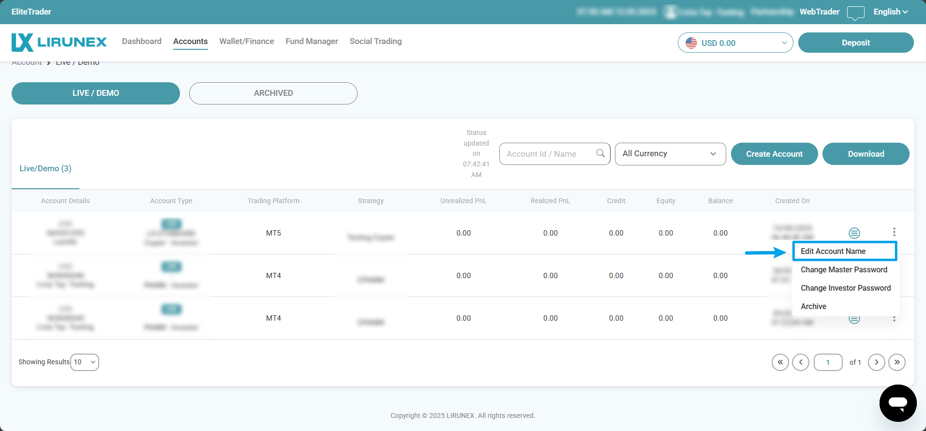This screenshot has width=926, height=431.
Task: Open the first row's three-dot options menu
Action: pyautogui.click(x=894, y=232)
